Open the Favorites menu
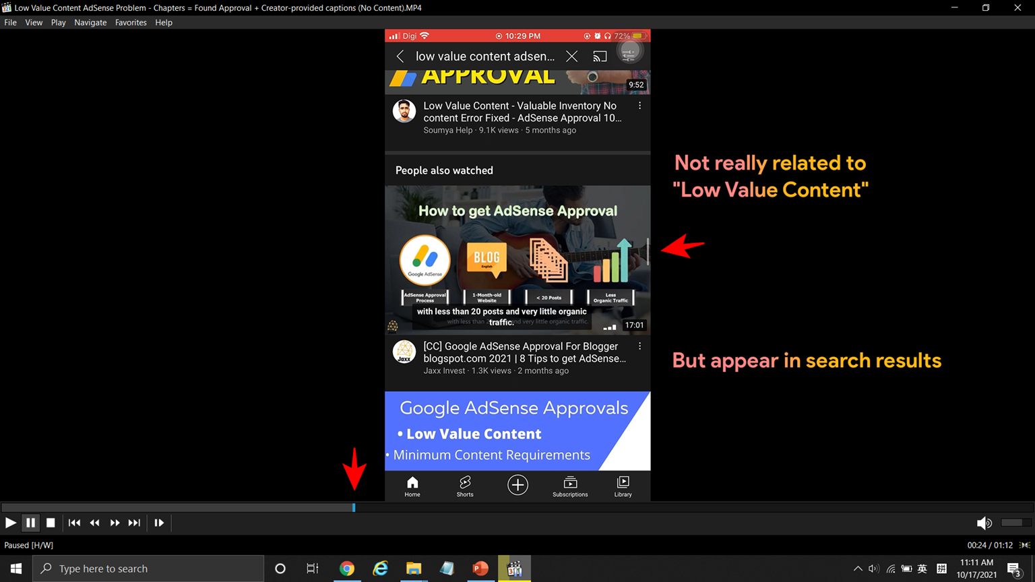The width and height of the screenshot is (1035, 582). (x=131, y=22)
